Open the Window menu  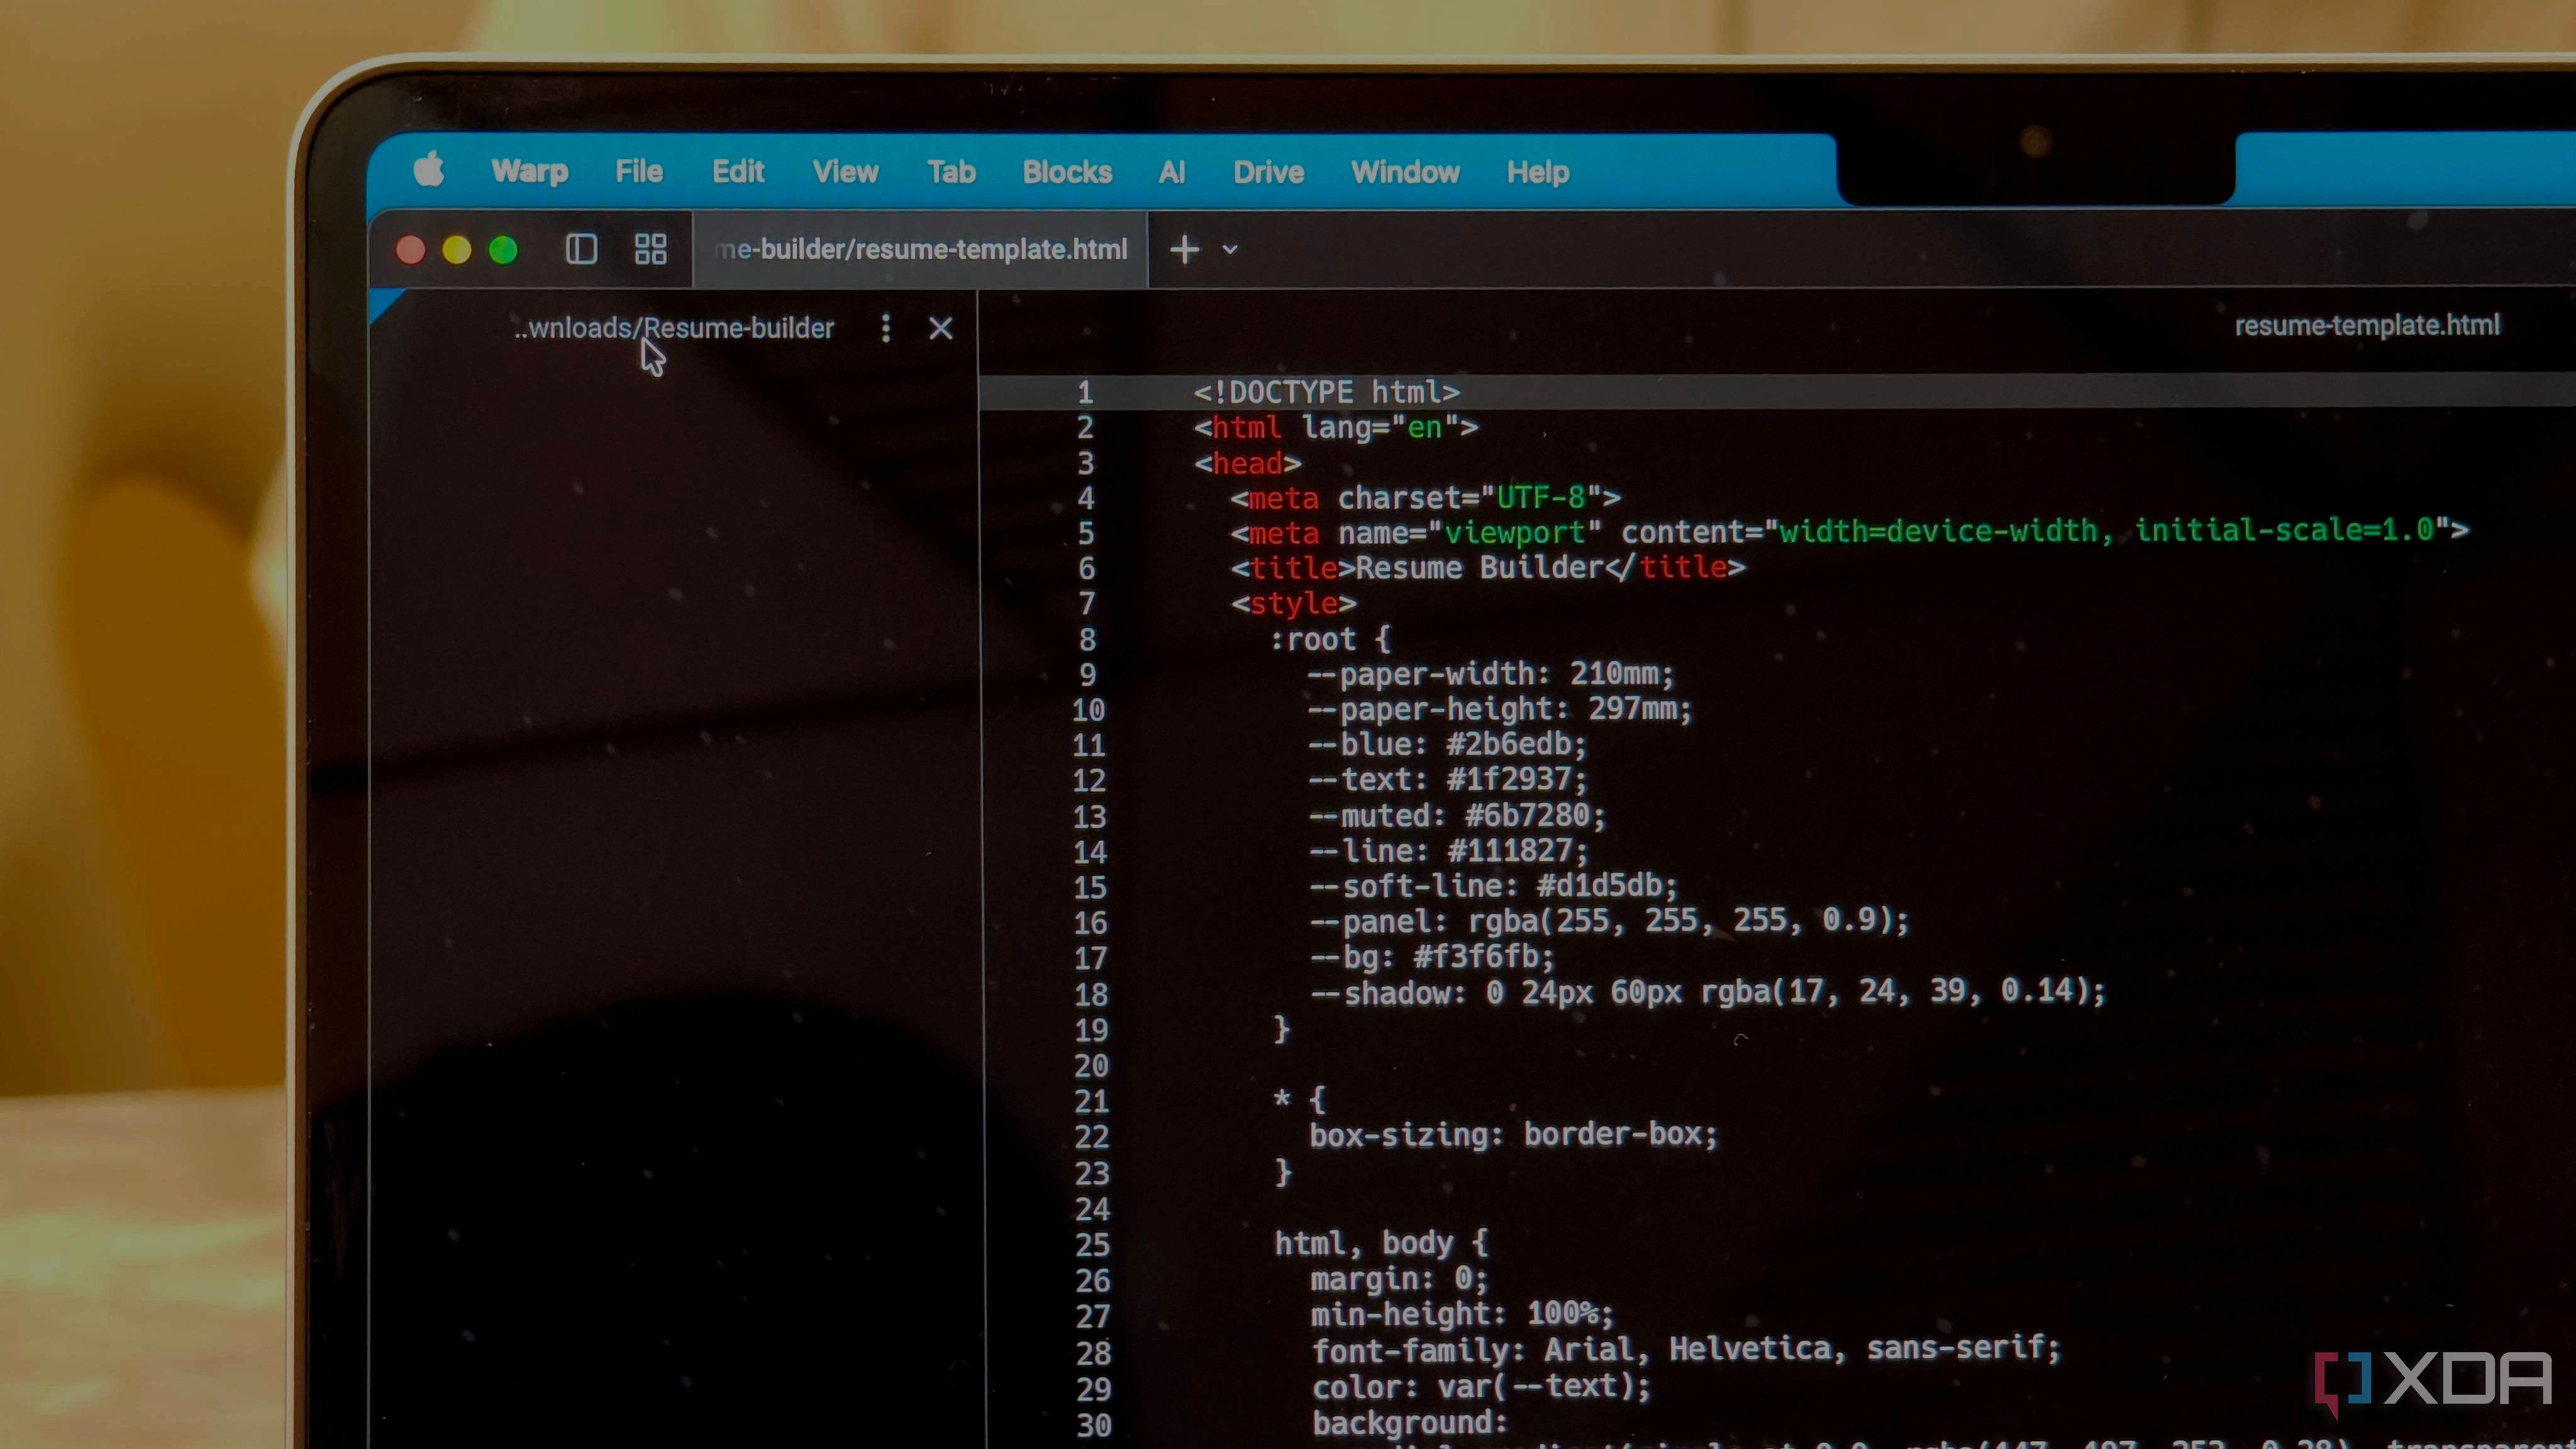coord(1405,171)
